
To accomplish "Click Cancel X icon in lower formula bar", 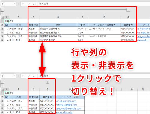I will (x=23, y=76).
